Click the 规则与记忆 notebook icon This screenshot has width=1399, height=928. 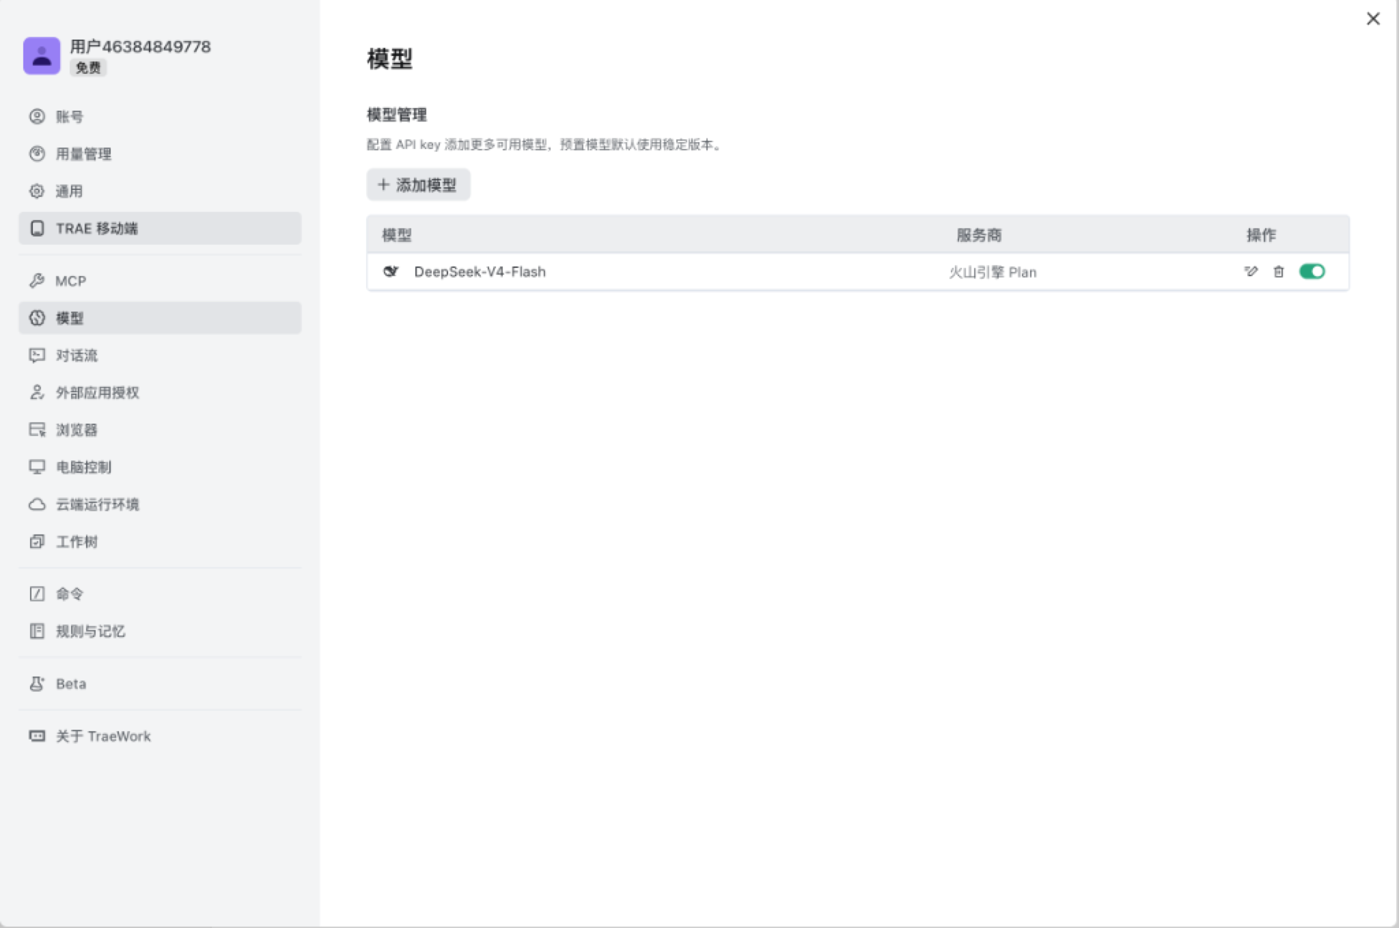pyautogui.click(x=37, y=631)
